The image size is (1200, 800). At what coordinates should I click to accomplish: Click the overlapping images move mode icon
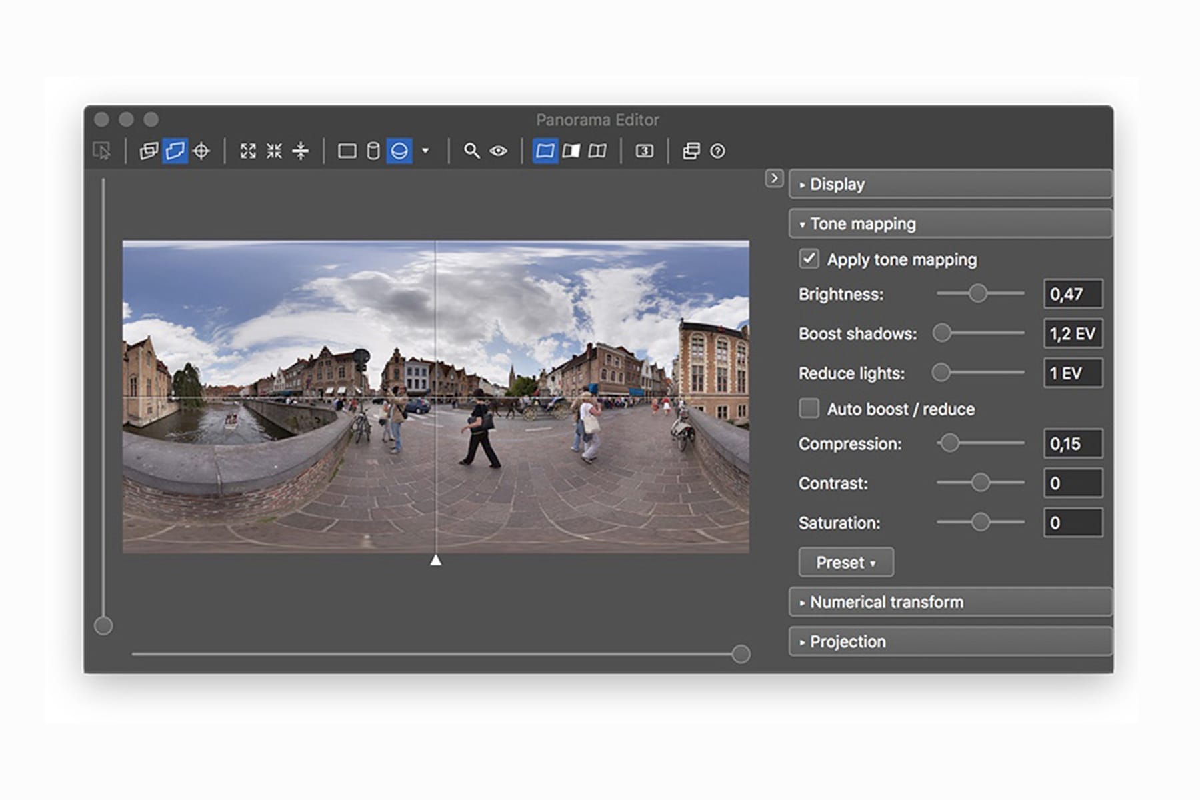click(x=149, y=151)
